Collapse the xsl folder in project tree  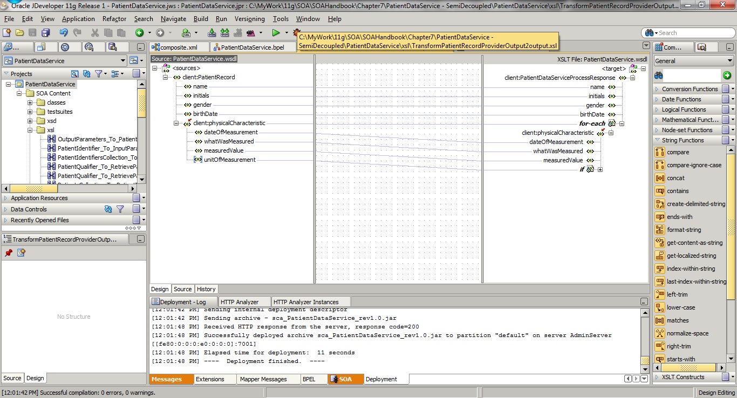pos(30,130)
